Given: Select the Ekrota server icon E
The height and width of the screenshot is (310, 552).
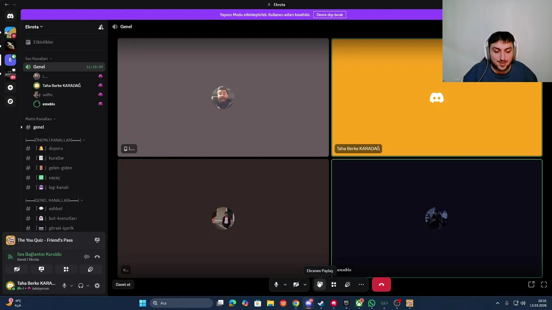Looking at the screenshot, I should 10,60.
